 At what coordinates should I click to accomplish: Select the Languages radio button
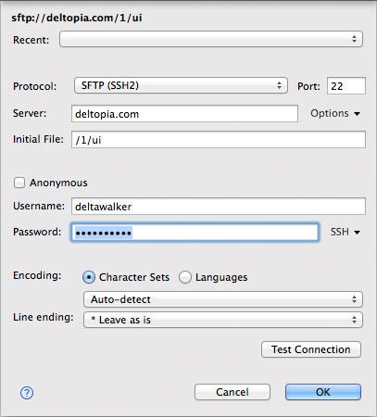[x=185, y=277]
